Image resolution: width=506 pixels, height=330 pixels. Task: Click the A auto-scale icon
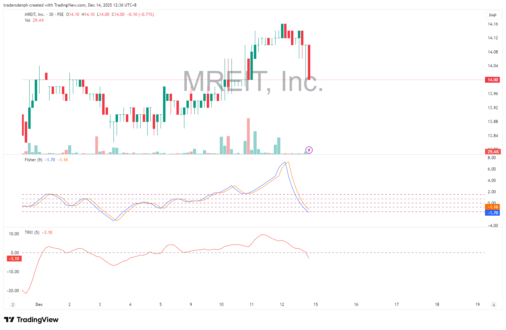[x=494, y=305]
